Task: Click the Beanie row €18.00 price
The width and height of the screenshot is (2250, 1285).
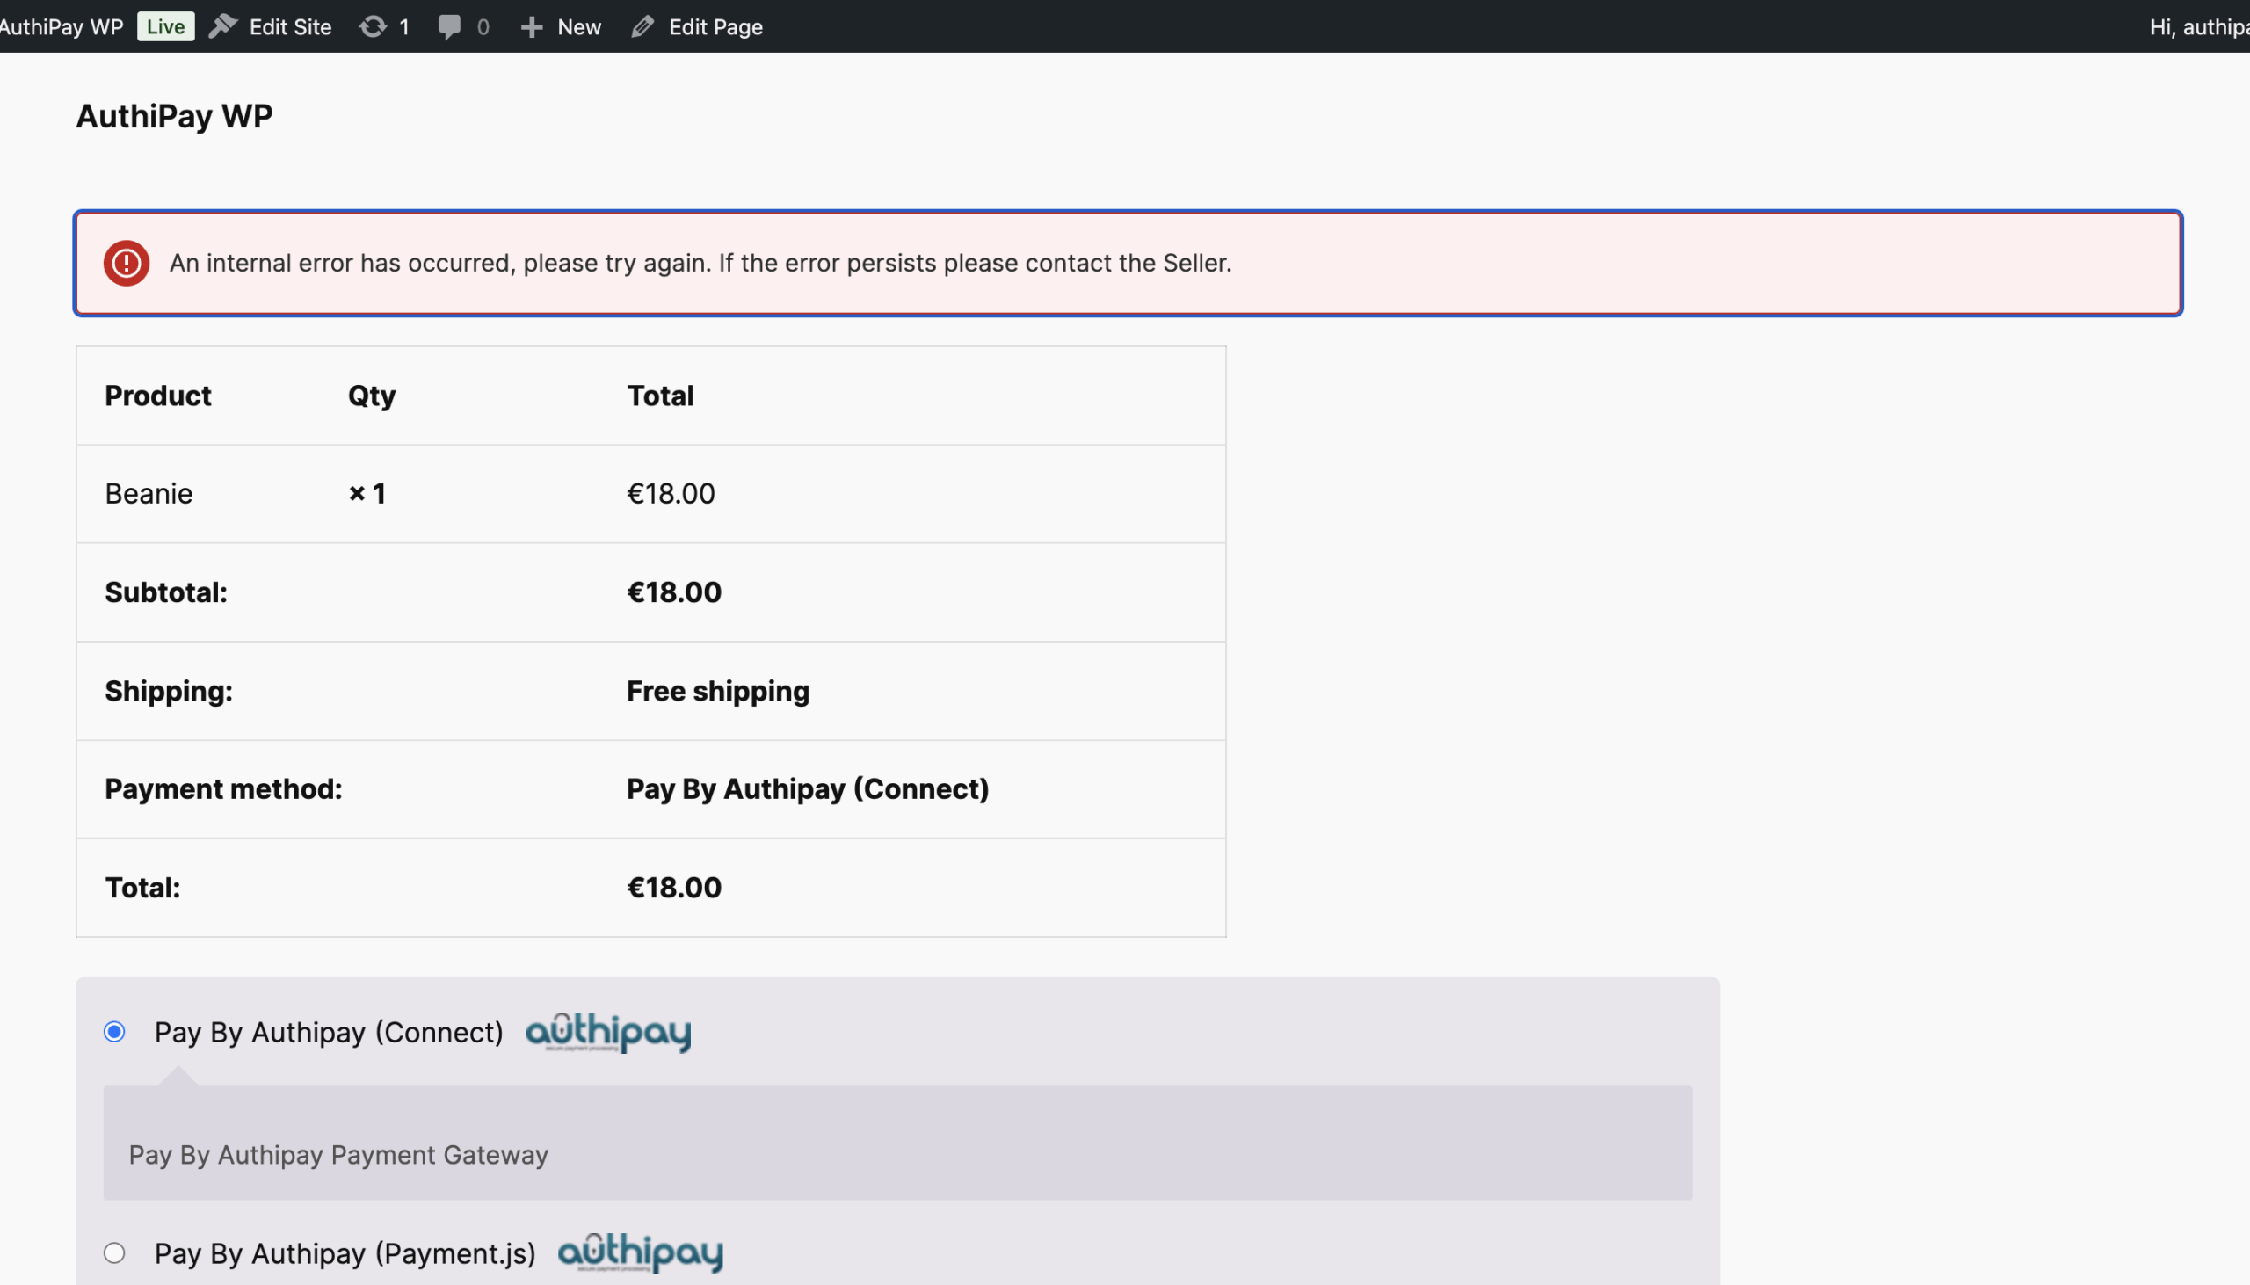Action: pos(671,493)
